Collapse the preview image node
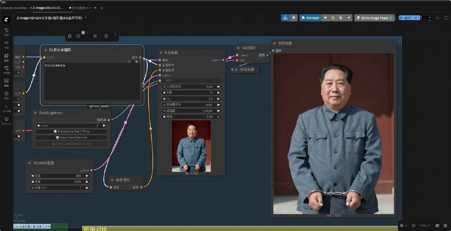 click(274, 43)
